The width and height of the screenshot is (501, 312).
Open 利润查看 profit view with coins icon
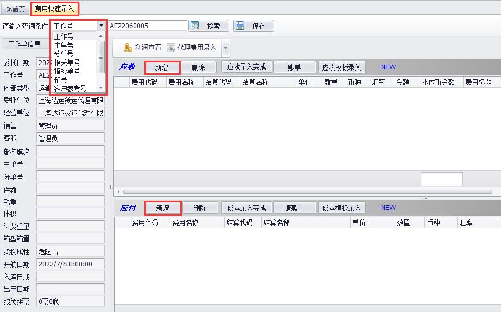pos(129,48)
